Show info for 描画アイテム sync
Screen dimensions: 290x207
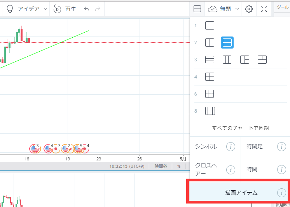[281, 193]
